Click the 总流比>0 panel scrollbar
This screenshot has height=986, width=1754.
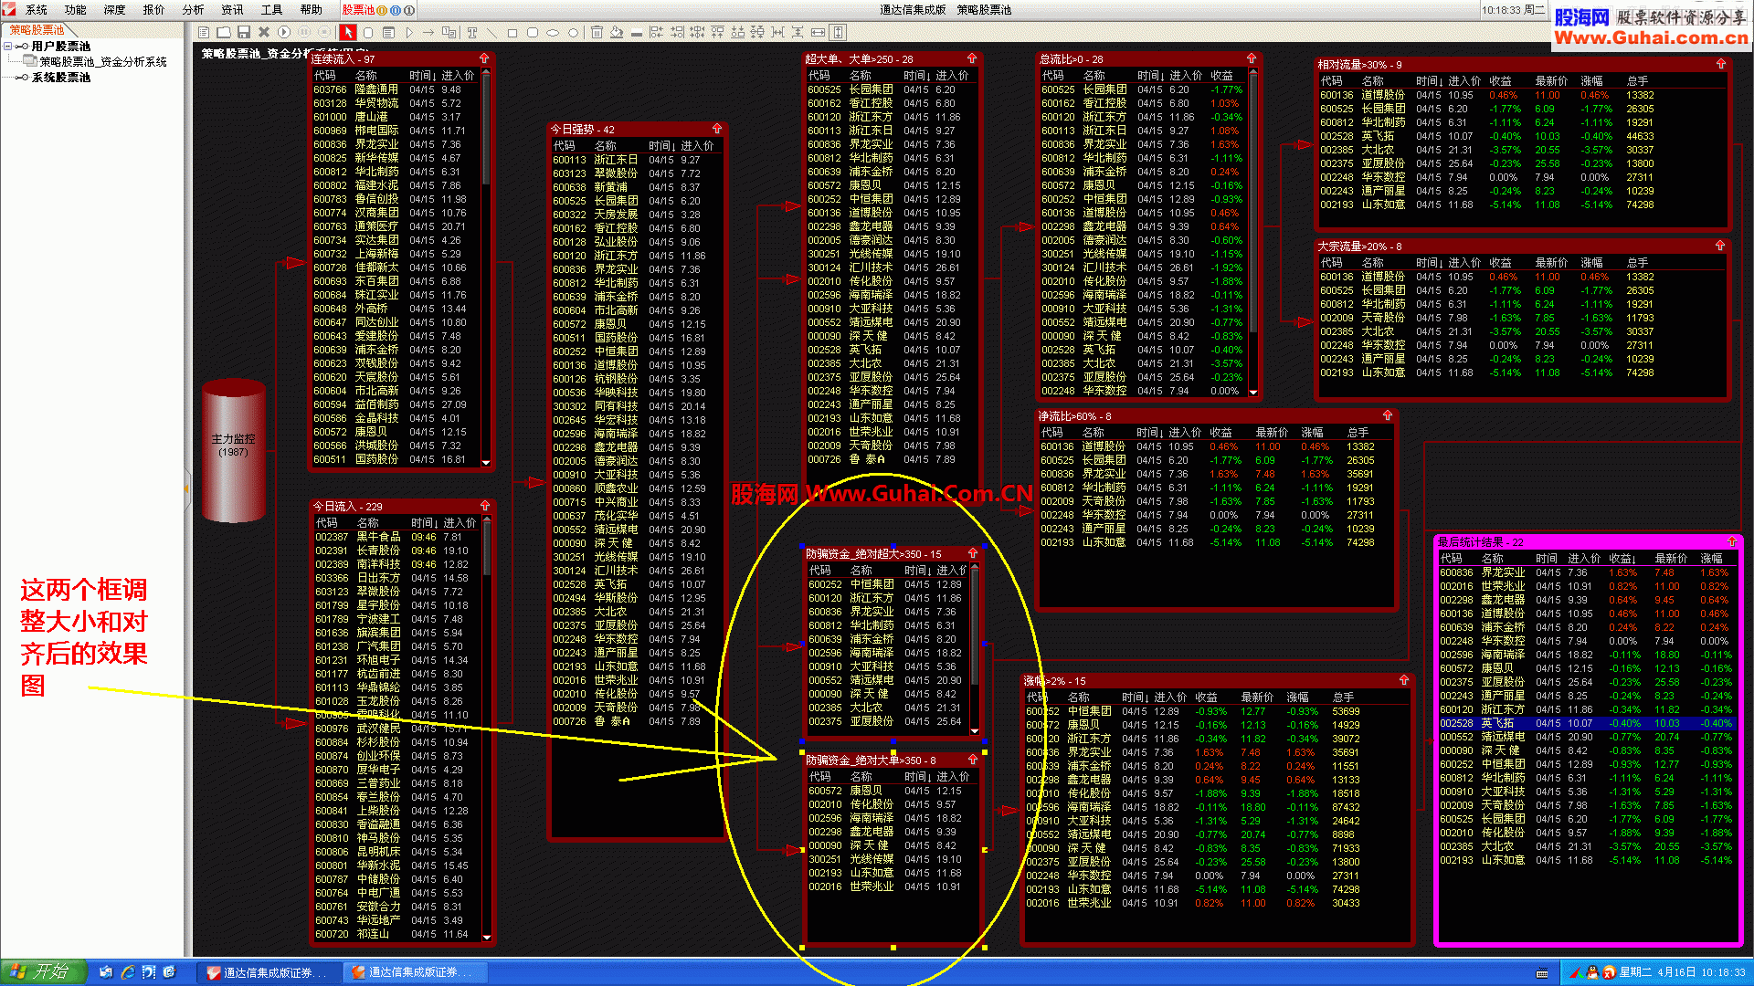[1253, 233]
